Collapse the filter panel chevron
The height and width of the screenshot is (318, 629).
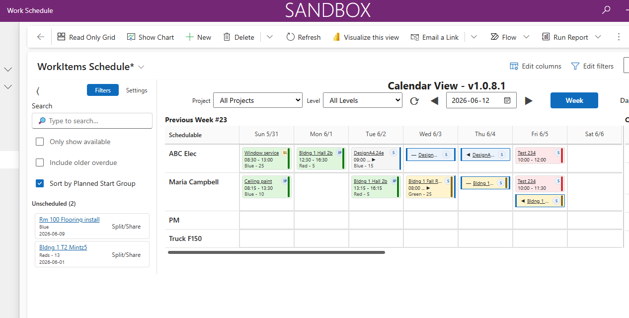click(38, 90)
